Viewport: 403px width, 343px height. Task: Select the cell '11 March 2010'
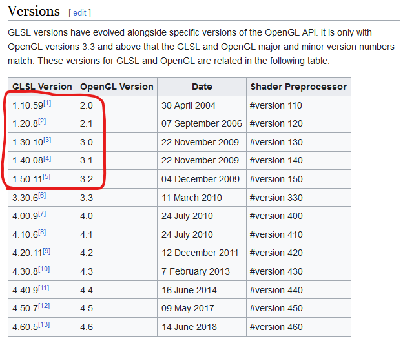point(202,198)
